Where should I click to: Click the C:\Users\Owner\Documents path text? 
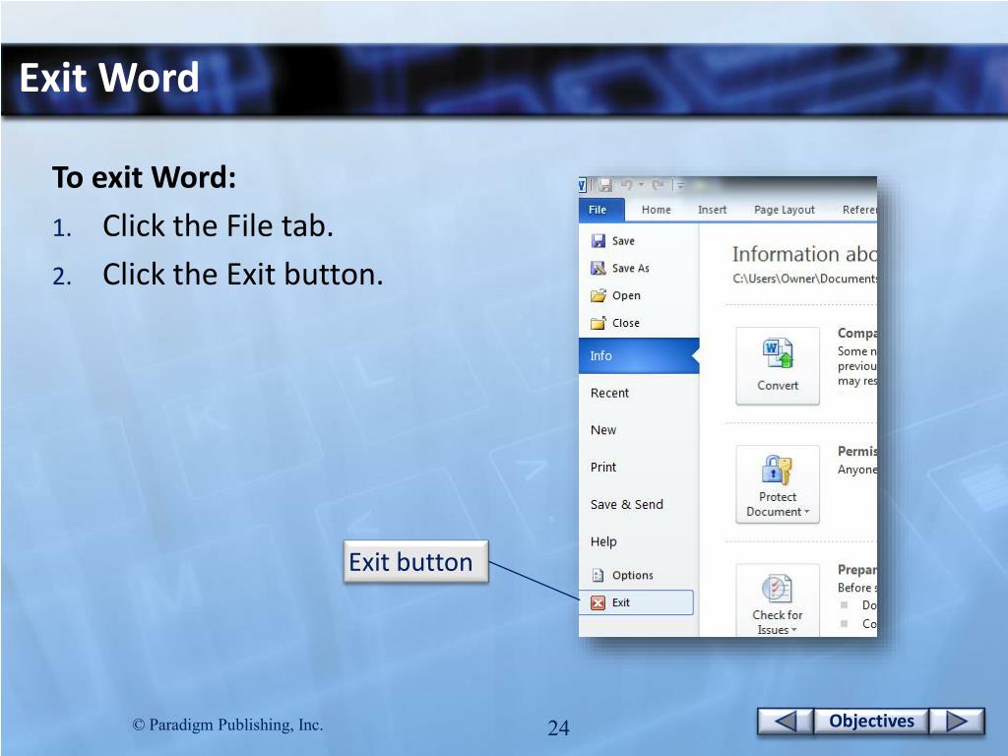805,279
